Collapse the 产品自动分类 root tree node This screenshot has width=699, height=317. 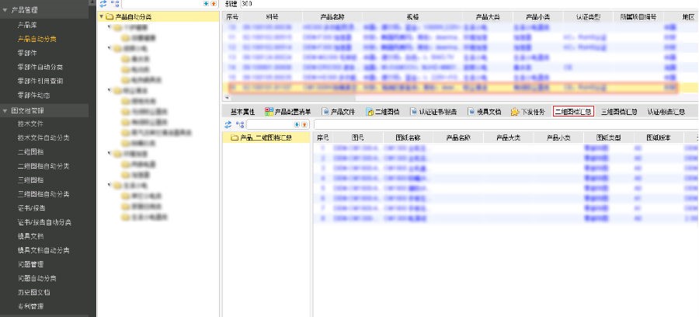point(102,16)
